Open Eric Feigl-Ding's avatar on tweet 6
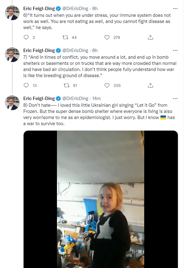 click(13, 13)
